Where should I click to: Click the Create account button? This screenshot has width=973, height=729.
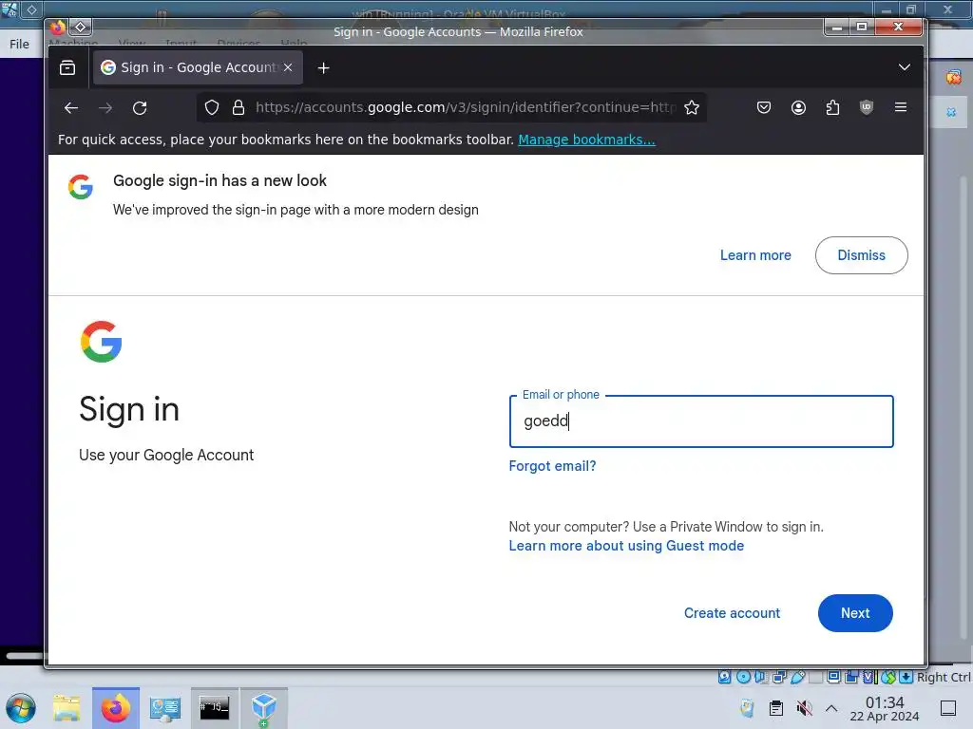732,613
